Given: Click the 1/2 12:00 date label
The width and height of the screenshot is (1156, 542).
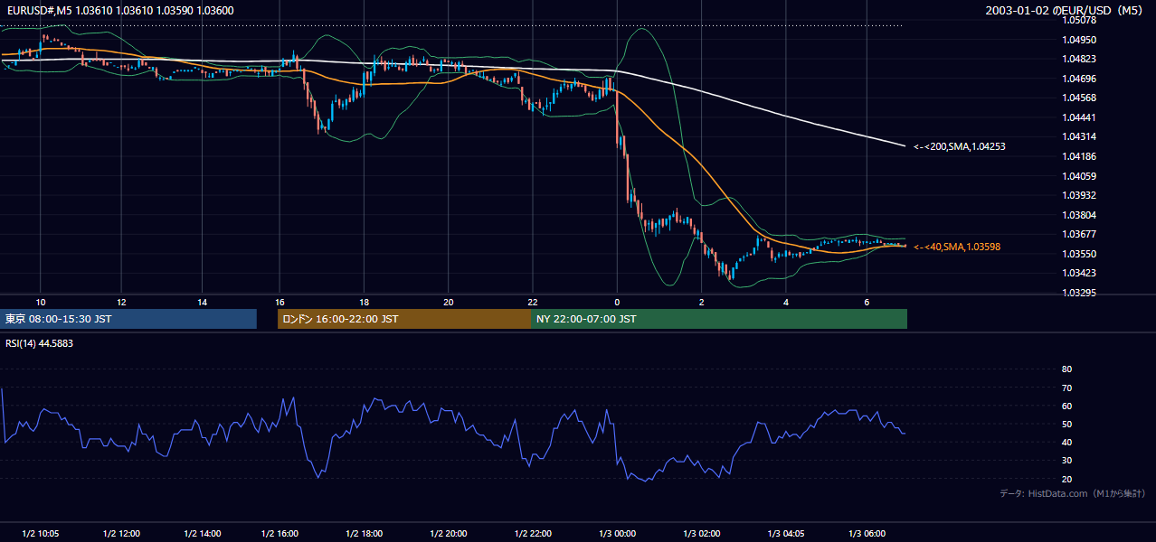Looking at the screenshot, I should coord(119,533).
